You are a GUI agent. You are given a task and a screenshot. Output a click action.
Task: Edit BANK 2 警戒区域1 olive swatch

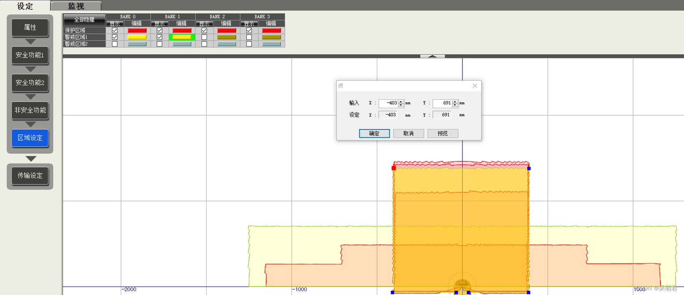click(227, 37)
